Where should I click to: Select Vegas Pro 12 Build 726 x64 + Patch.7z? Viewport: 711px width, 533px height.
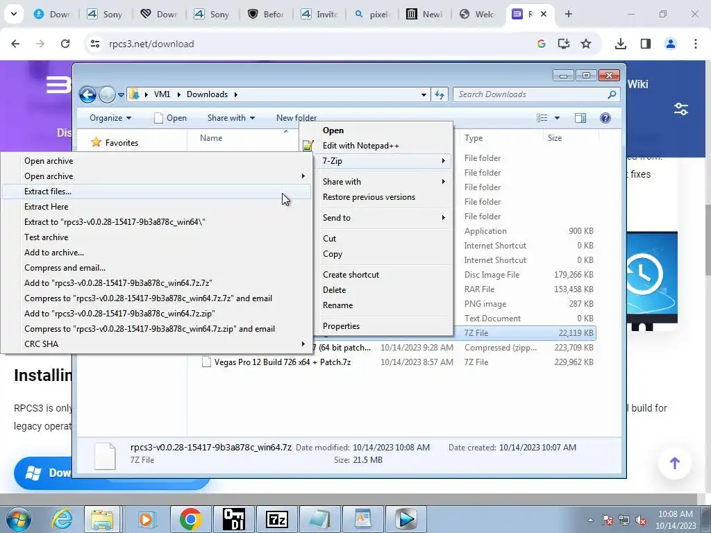tap(282, 362)
